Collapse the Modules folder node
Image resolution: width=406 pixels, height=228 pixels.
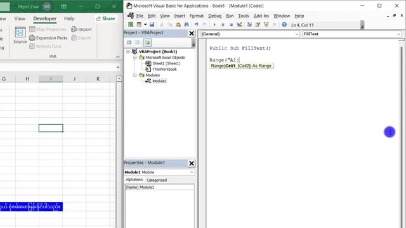[135, 75]
